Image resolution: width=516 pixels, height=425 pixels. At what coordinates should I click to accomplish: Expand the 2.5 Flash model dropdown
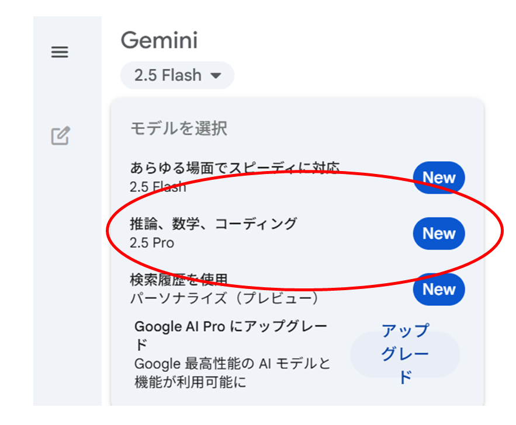tap(177, 75)
